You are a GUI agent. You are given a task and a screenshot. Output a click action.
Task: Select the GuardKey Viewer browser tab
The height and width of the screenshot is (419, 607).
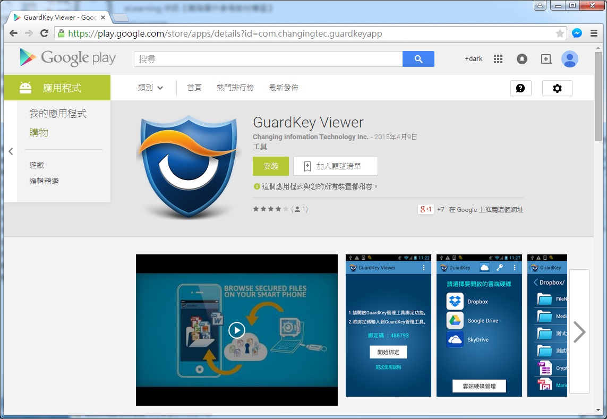[x=59, y=18]
